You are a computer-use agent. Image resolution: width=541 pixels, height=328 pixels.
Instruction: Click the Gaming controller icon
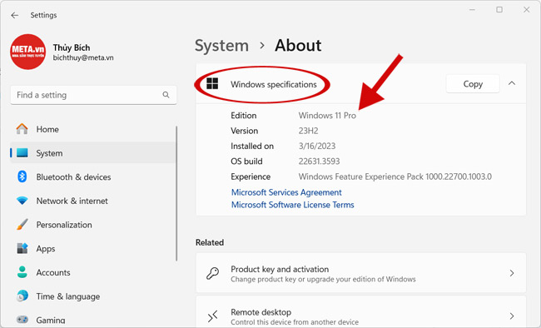[x=22, y=320]
